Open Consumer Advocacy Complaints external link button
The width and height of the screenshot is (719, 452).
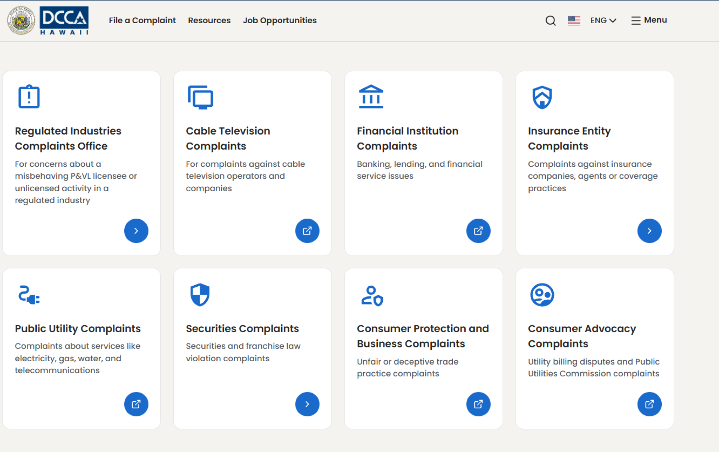(x=649, y=404)
